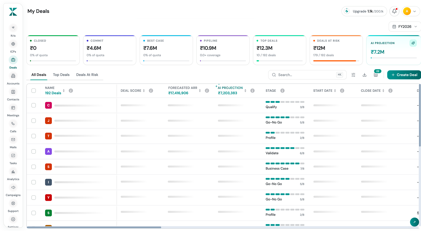The image size is (421, 231).
Task: Click the Qualify 3/8 stage progress bar
Action: pos(285,102)
